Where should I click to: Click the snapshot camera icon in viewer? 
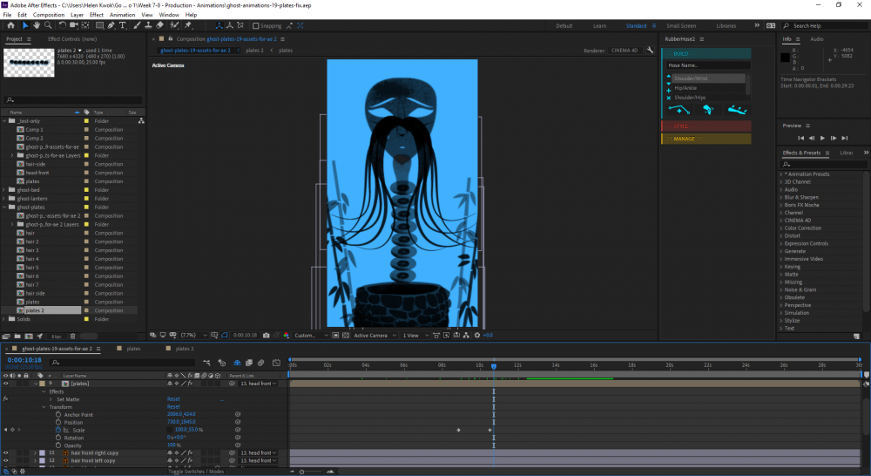point(266,336)
